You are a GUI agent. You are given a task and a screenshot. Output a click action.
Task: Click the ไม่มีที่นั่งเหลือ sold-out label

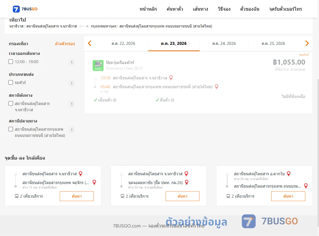tap(293, 96)
